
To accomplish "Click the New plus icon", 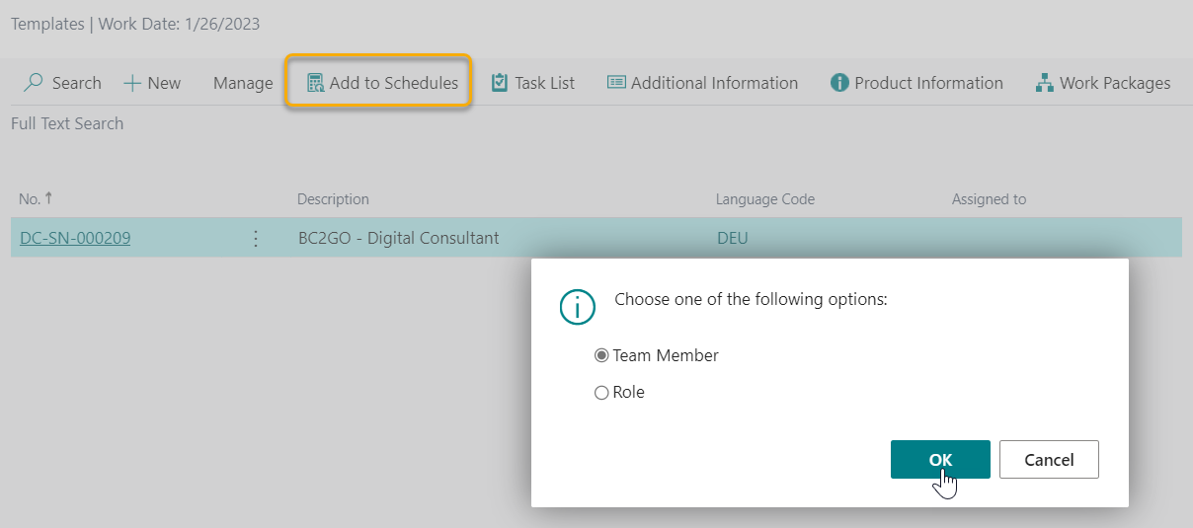I will tap(132, 83).
